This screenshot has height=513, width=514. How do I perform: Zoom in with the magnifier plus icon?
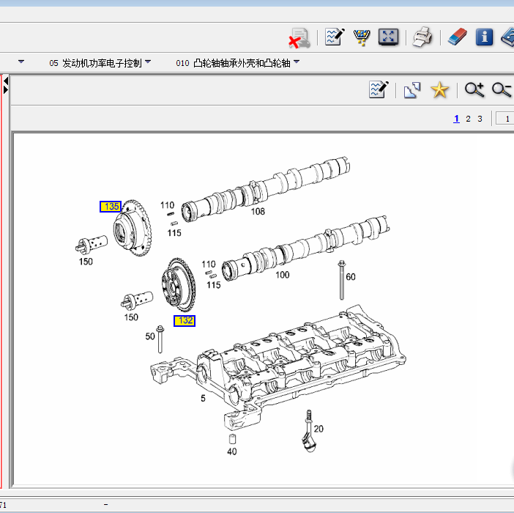(x=474, y=90)
